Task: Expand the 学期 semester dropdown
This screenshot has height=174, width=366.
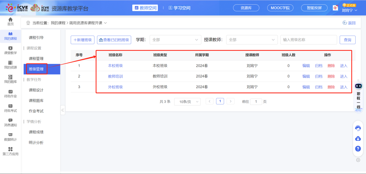Action: point(175,40)
